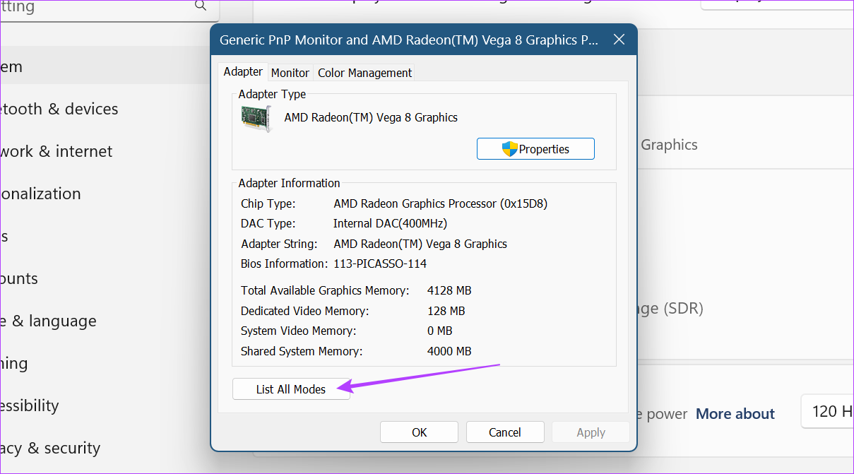Click the Adapter String value text
The image size is (854, 474).
click(x=420, y=244)
